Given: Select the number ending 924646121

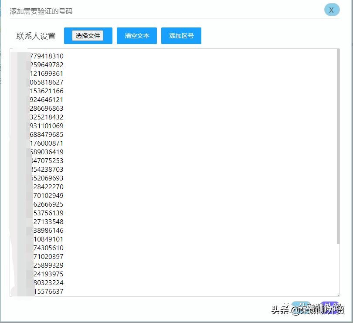Looking at the screenshot, I should pyautogui.click(x=48, y=99).
